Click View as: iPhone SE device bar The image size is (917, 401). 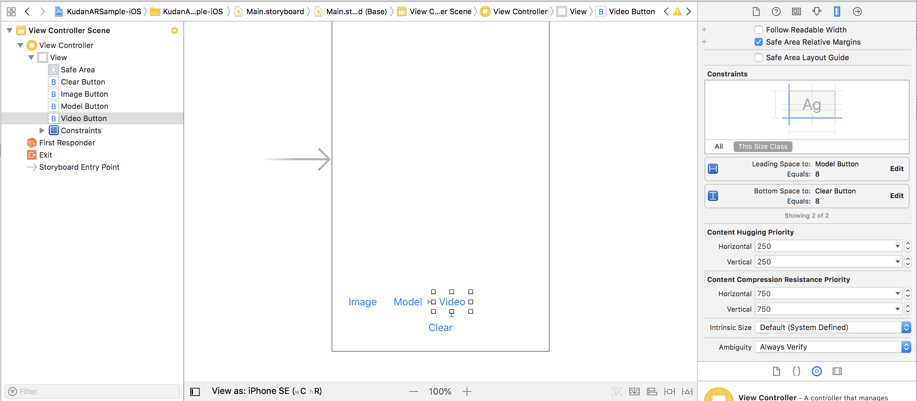pyautogui.click(x=267, y=391)
